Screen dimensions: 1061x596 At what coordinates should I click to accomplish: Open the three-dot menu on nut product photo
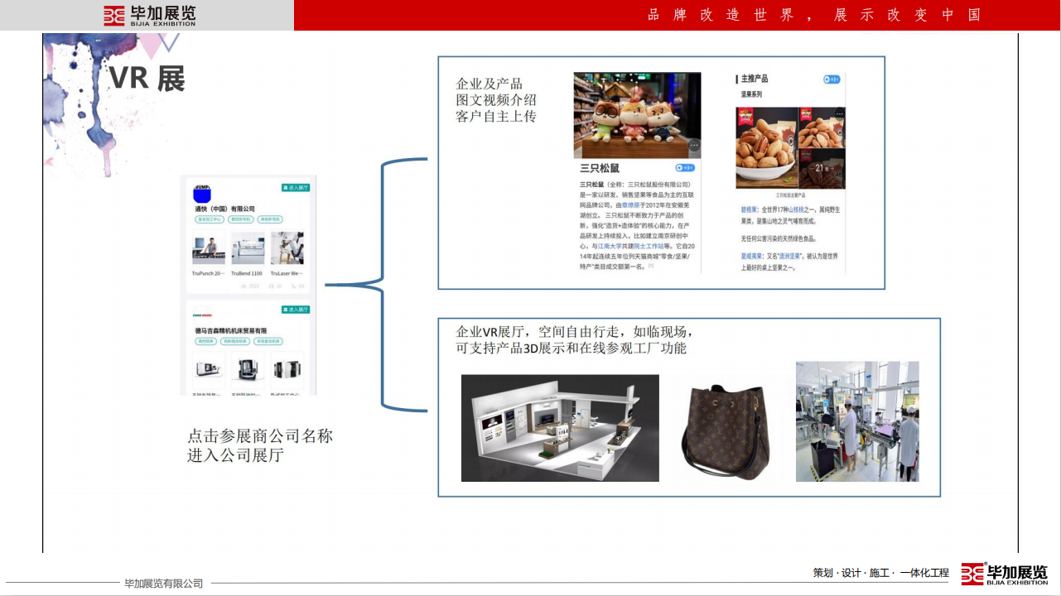[x=839, y=113]
